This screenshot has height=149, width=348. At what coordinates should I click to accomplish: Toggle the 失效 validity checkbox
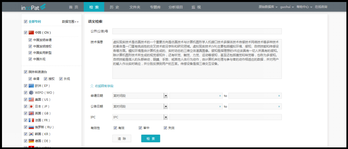point(165,128)
